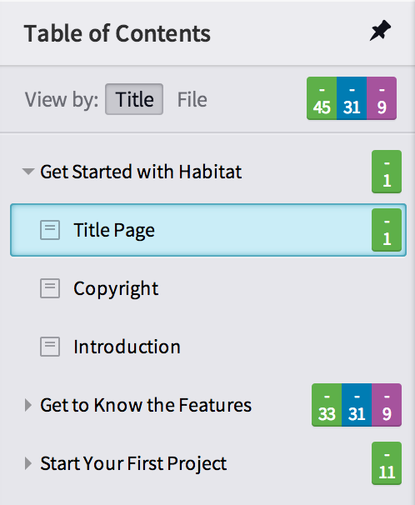
Task: Click green badge 33 on Features row
Action: coord(327,405)
